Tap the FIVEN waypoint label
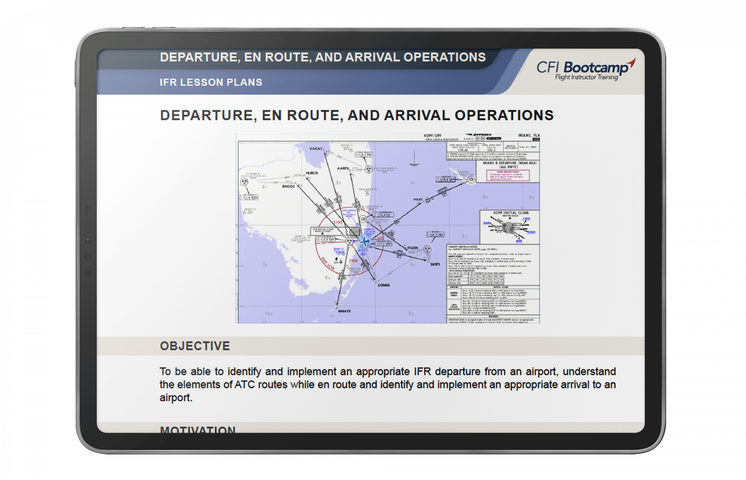 click(413, 248)
